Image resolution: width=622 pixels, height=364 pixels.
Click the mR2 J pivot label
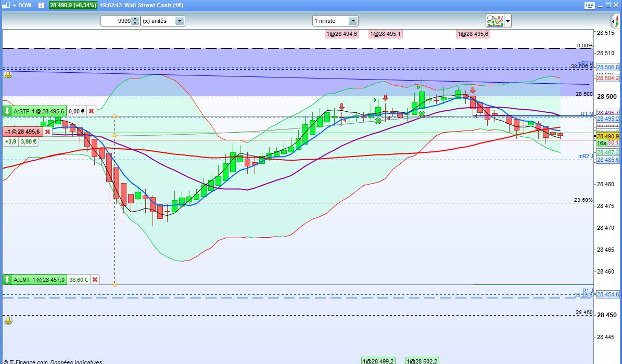tap(586, 156)
